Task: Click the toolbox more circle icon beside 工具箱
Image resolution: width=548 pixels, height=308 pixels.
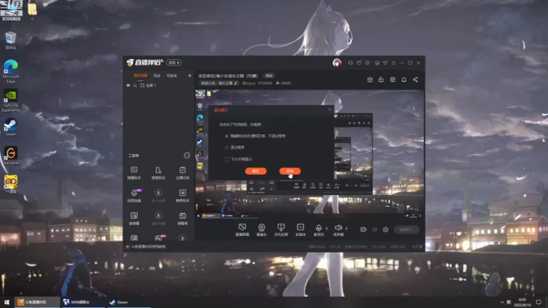Action: tap(187, 155)
